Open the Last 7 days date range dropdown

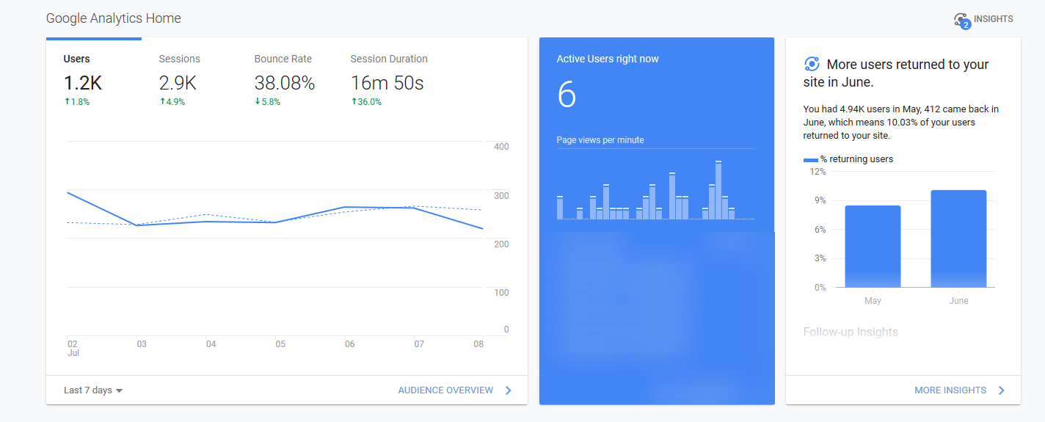[x=93, y=390]
